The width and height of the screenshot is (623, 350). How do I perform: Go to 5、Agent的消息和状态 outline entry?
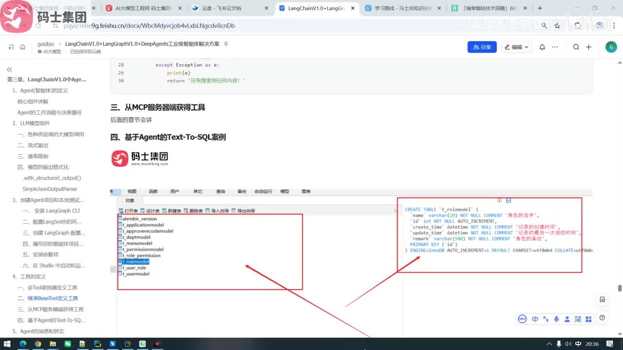pos(38,331)
